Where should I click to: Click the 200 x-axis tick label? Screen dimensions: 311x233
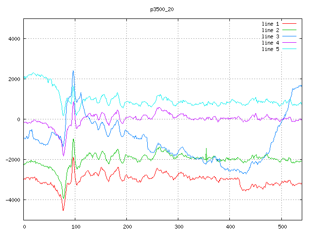127,226
